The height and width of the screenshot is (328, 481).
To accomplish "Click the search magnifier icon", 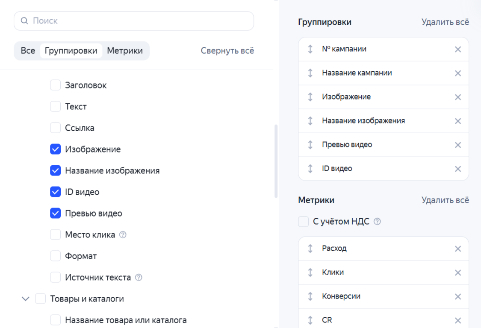I will point(24,20).
